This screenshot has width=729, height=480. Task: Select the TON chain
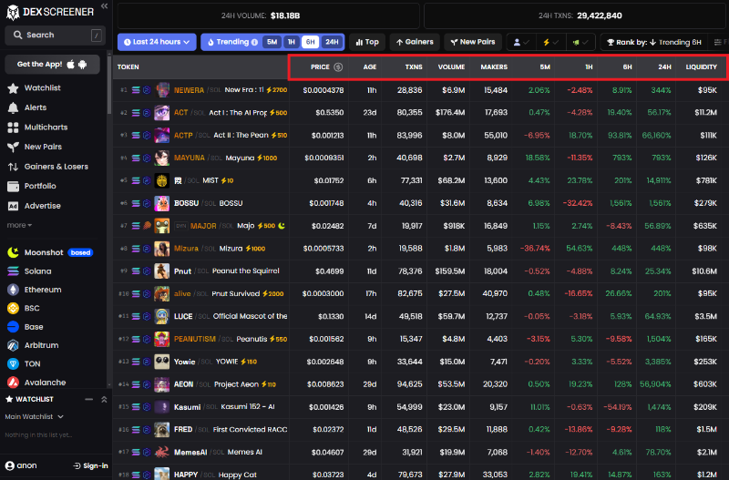click(x=24, y=363)
